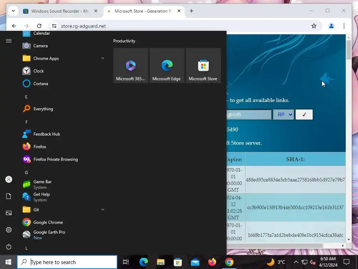This screenshot has width=358, height=269.
Task: Close the Windows Sound Recorder tab
Action: pyautogui.click(x=96, y=11)
